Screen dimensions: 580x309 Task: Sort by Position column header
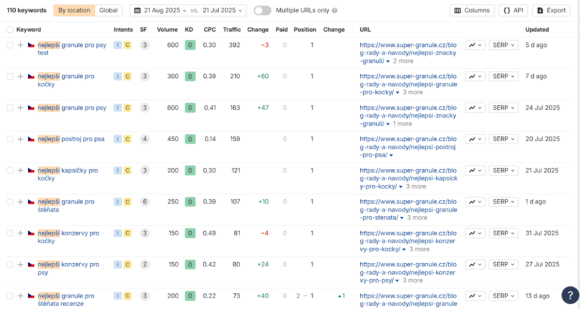coord(305,30)
